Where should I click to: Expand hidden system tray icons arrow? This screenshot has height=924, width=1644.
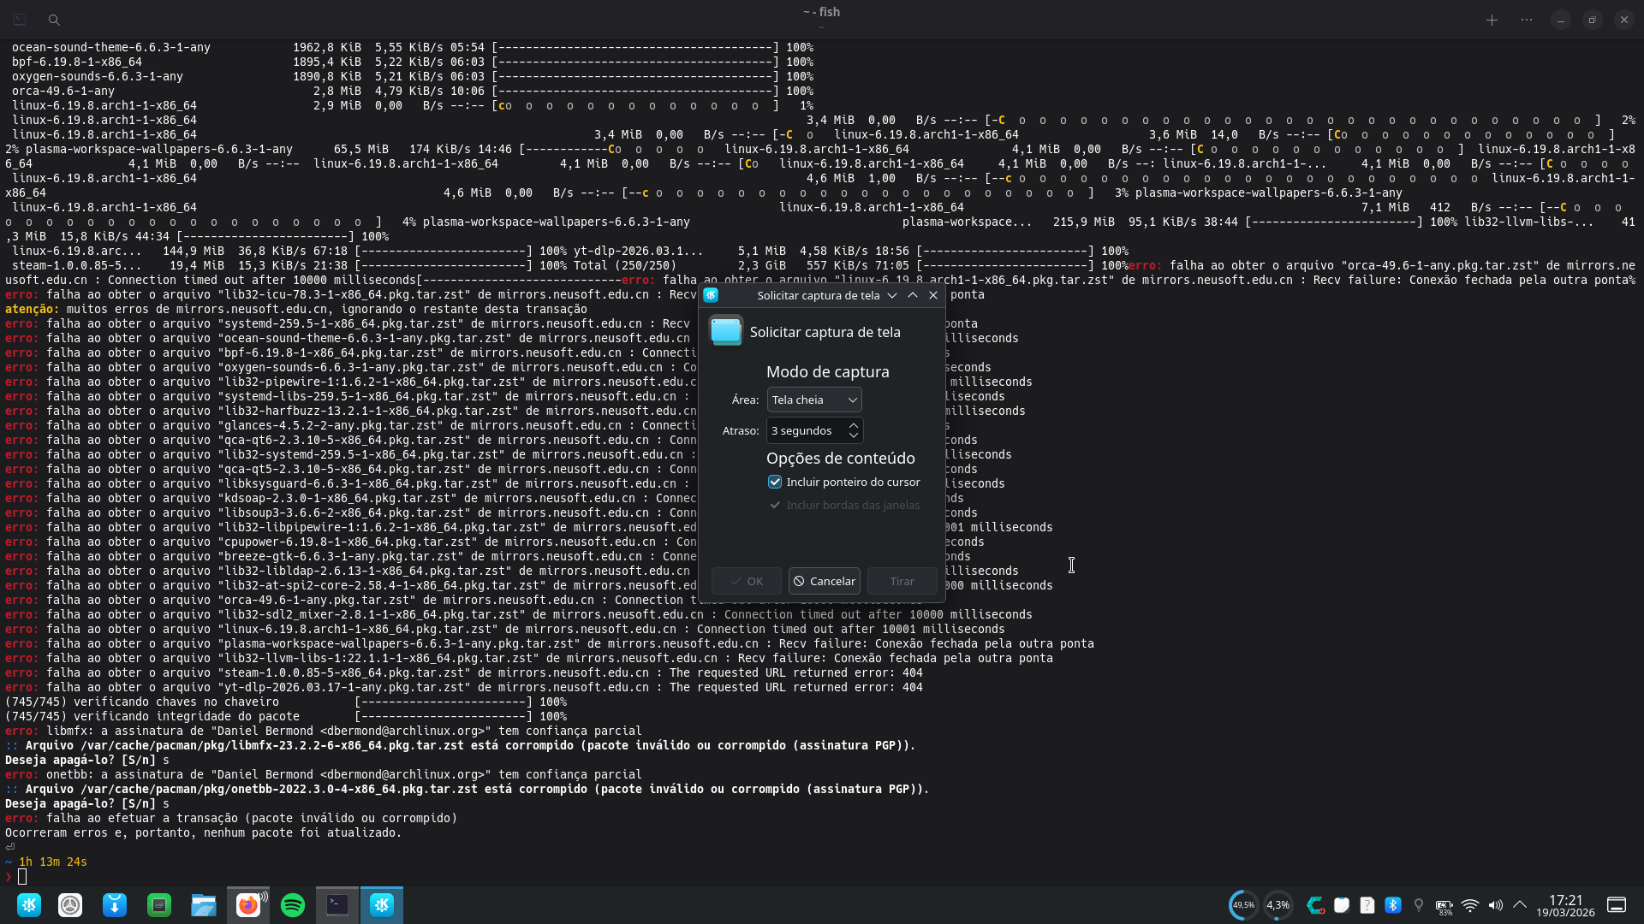1520,905
